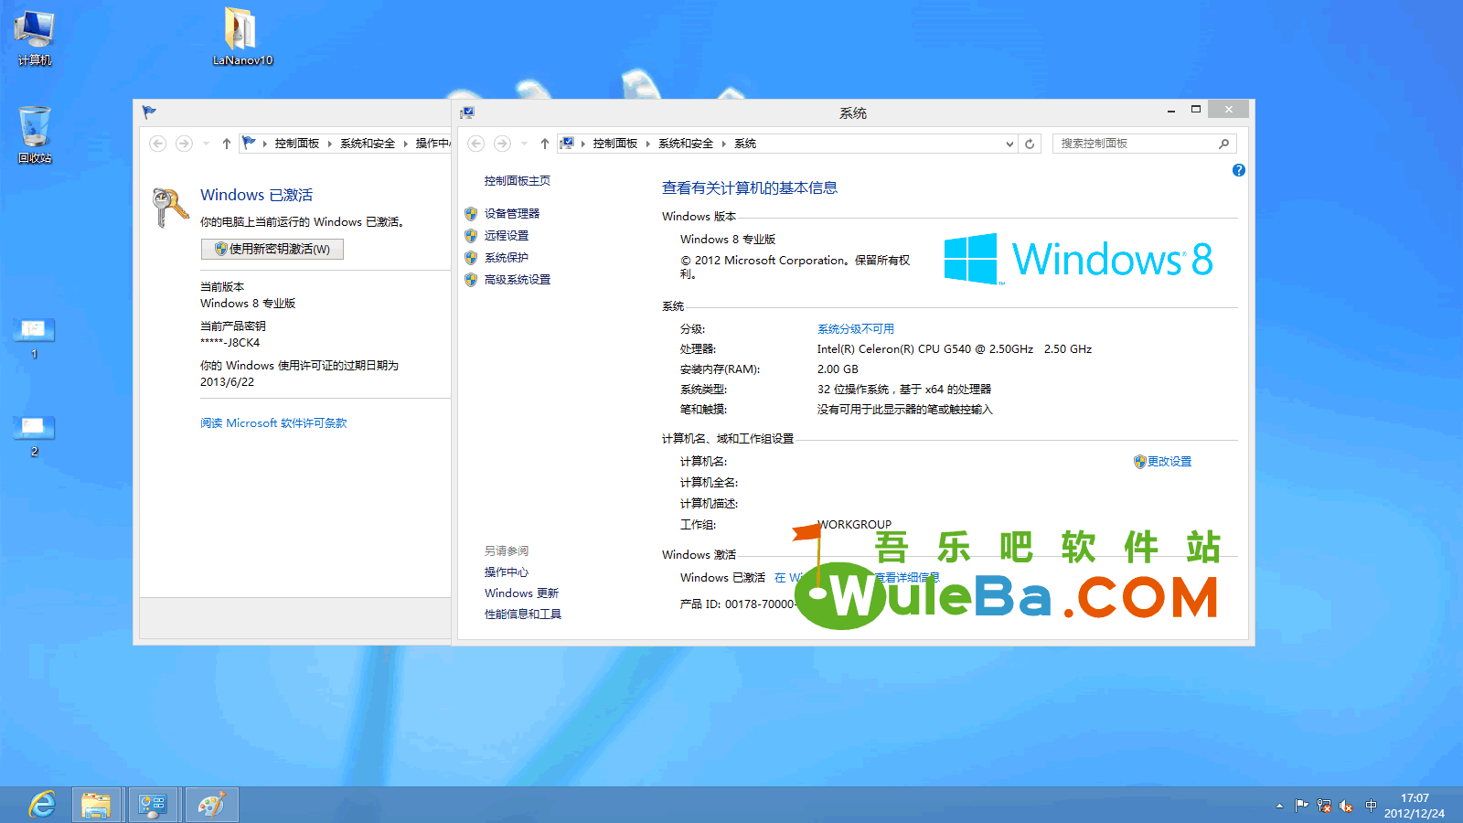Click back arrow in activation window
This screenshot has width=1463, height=823.
(x=158, y=144)
